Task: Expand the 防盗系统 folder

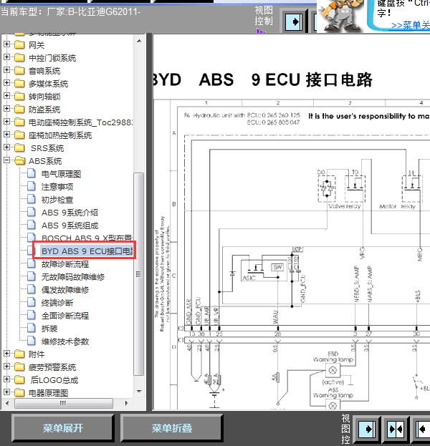Action: [x=7, y=109]
